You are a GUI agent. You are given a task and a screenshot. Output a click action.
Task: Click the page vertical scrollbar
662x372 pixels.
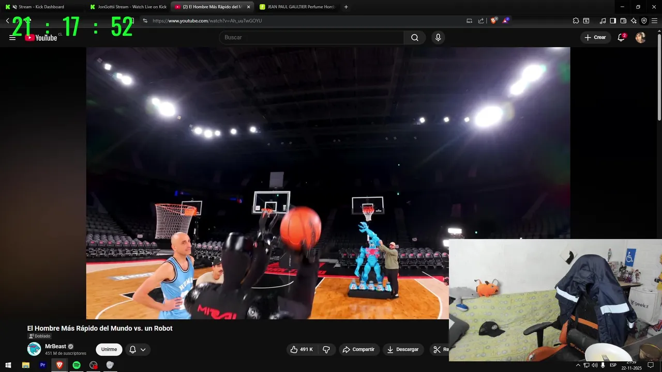tap(659, 78)
